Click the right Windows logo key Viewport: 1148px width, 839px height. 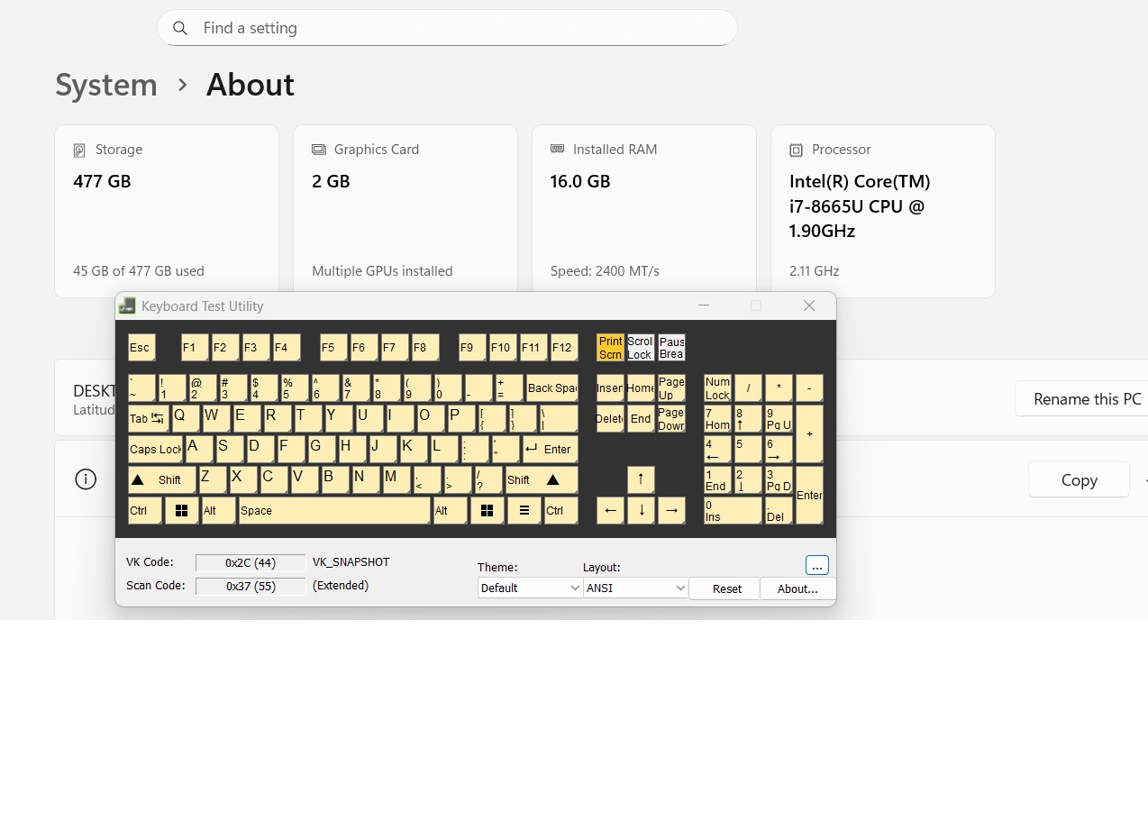487,510
